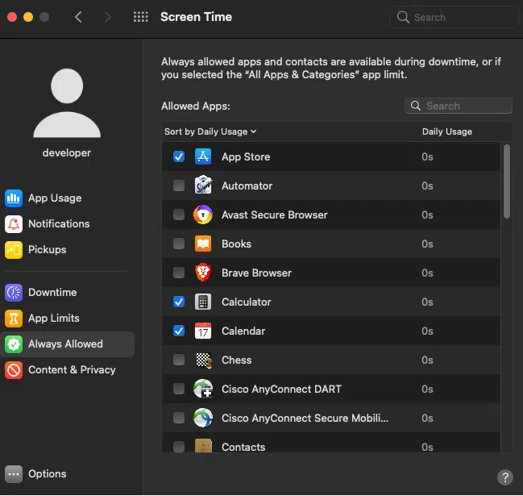Click the Daily Usage column header
This screenshot has width=523, height=496.
[x=446, y=131]
